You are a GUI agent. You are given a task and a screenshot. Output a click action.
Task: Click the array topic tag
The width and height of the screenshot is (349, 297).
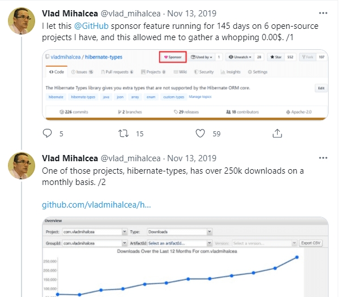click(x=135, y=97)
